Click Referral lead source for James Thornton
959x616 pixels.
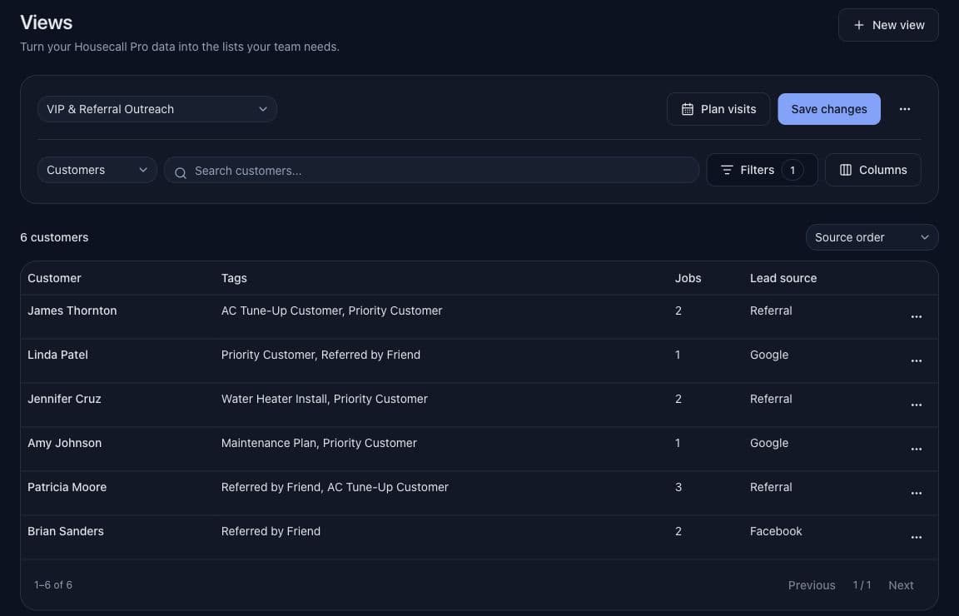click(771, 310)
